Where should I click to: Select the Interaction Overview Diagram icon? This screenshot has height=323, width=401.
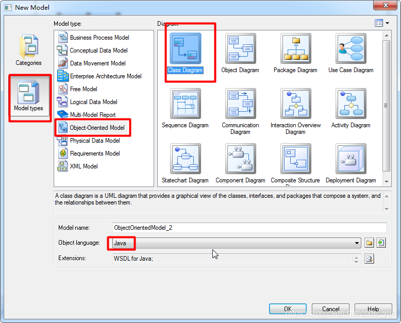click(x=296, y=104)
